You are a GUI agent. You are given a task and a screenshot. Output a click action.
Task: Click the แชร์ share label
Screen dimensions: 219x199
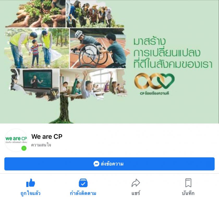[136, 194]
